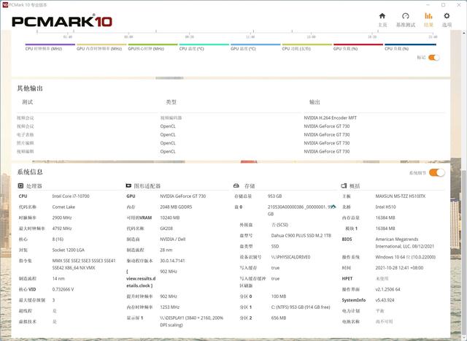The image size is (467, 341).
Task: Click the SystemInfo v5.43.924 value
Action: pos(385,300)
